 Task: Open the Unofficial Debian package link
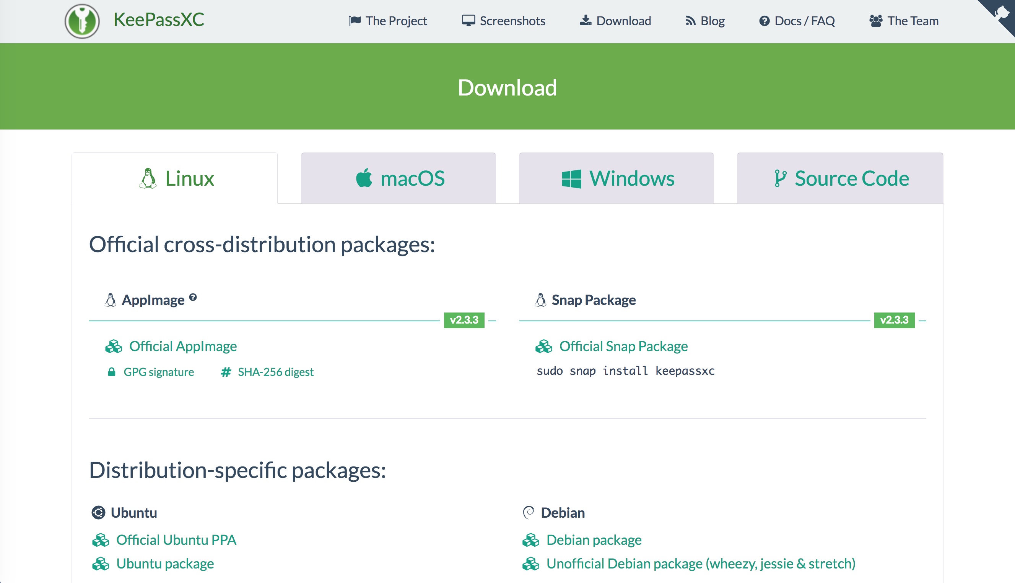[701, 564]
